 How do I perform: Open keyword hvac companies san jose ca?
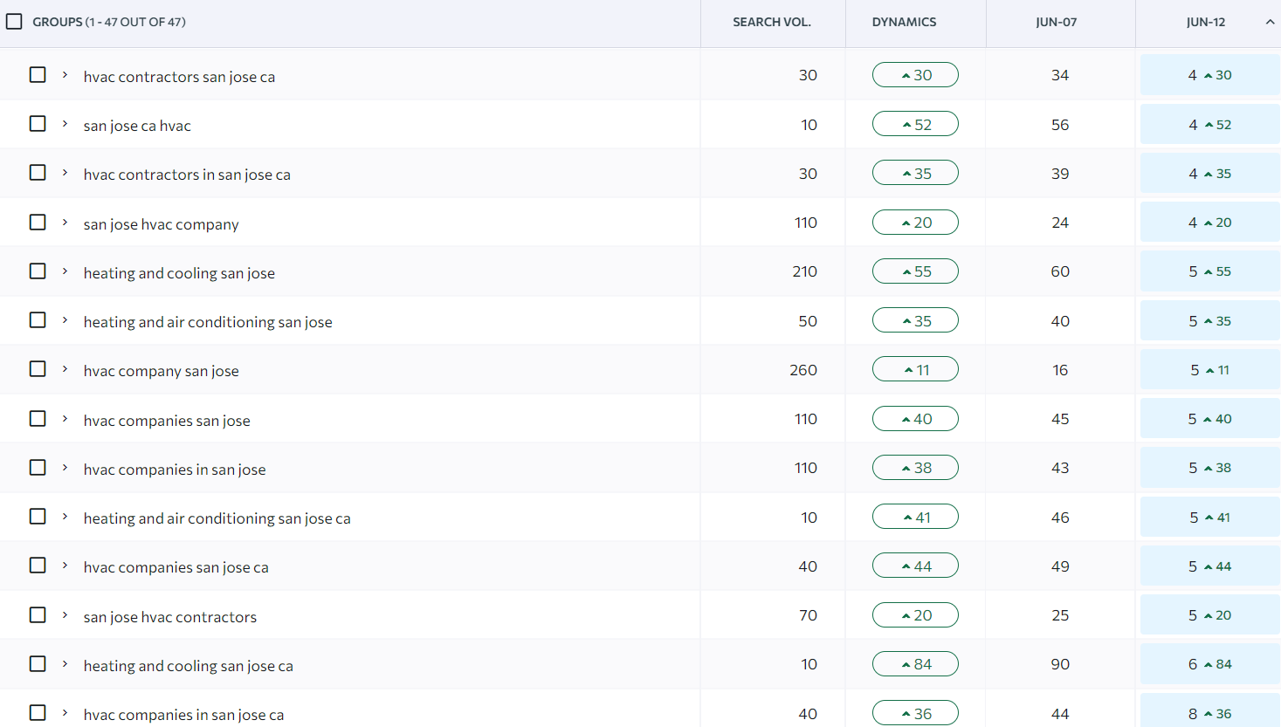[x=176, y=567]
